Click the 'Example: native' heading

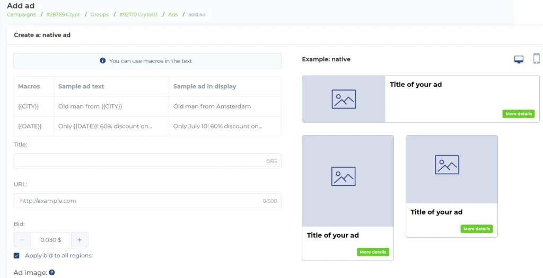point(326,59)
